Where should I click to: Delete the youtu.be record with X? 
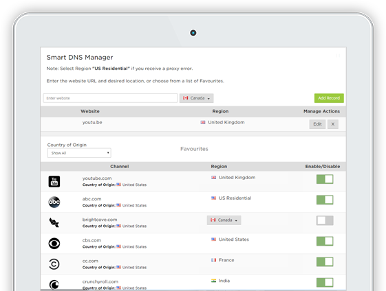[x=333, y=124]
